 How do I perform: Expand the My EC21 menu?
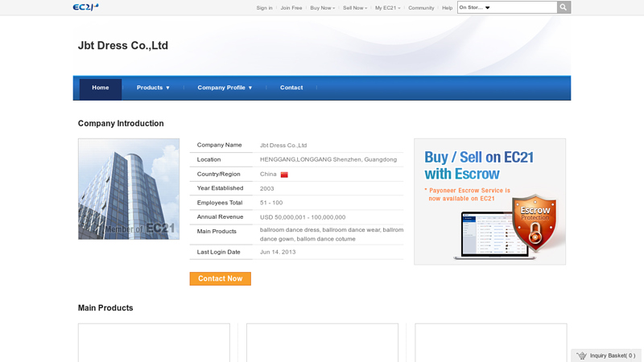pos(387,8)
